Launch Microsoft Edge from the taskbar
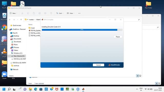Screen dimensions: 164x92 pos(36,89)
